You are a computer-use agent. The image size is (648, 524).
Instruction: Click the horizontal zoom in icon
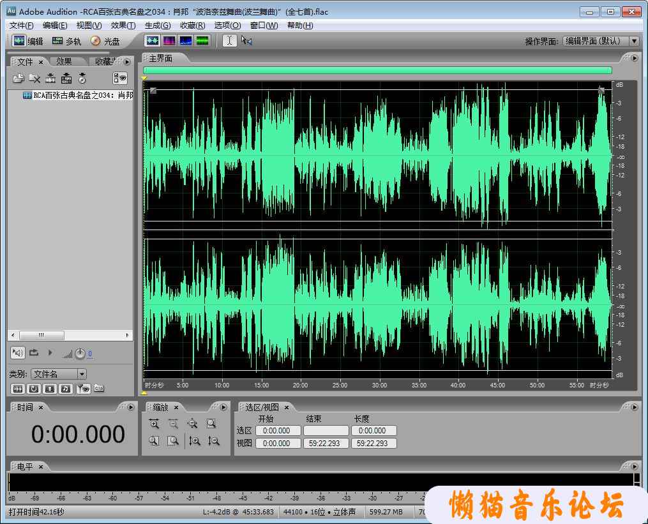coord(154,424)
